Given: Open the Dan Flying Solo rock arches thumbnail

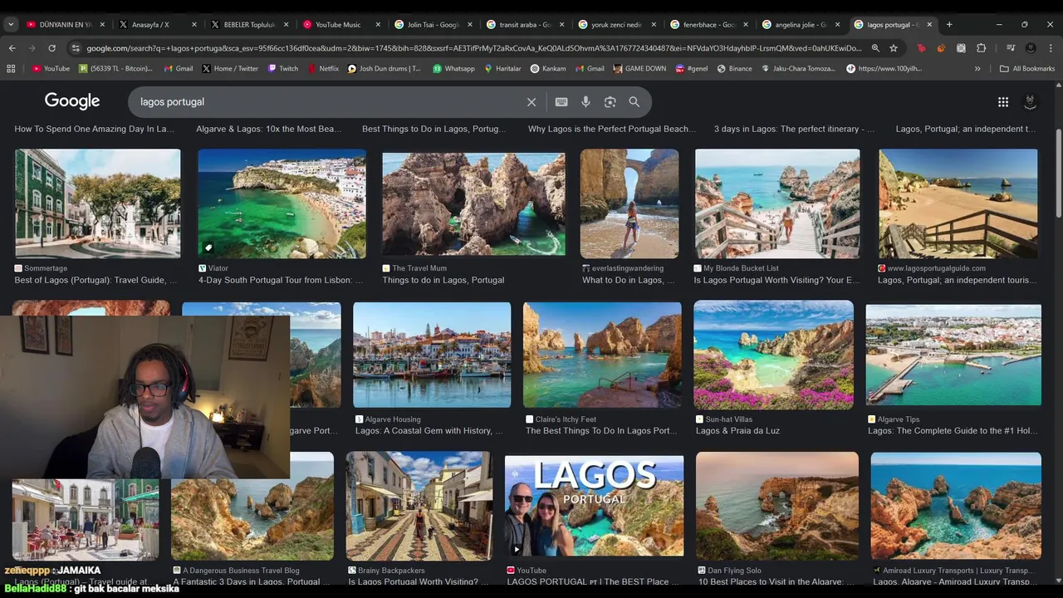Looking at the screenshot, I should [777, 505].
